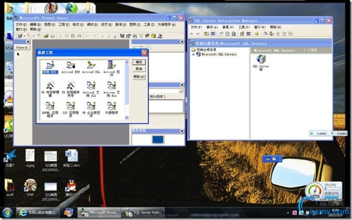Select ActiveX EXE project type
This screenshot has height=220, width=352.
click(71, 67)
